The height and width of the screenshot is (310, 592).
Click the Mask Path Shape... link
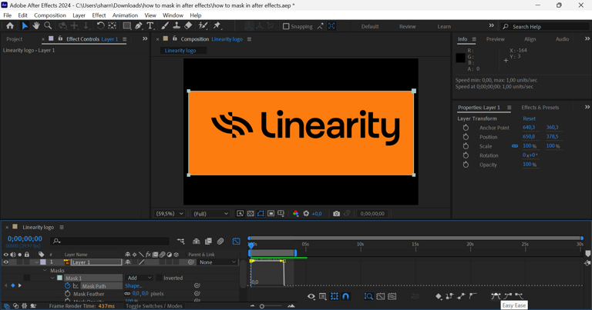133,286
